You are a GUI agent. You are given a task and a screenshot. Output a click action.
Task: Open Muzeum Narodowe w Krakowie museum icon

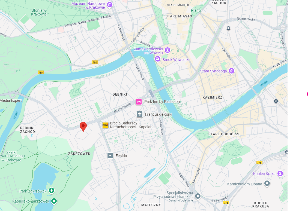[x=110, y=5]
